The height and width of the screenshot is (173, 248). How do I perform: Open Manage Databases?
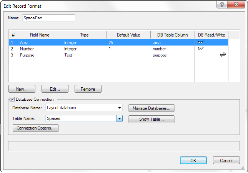point(151,108)
